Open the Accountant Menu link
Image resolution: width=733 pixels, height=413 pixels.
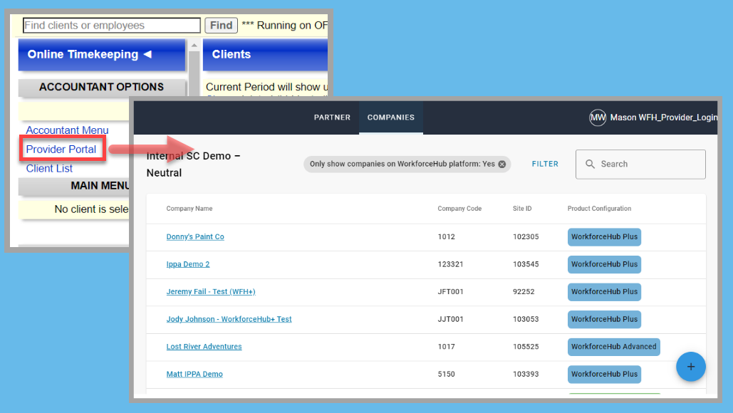pyautogui.click(x=67, y=130)
